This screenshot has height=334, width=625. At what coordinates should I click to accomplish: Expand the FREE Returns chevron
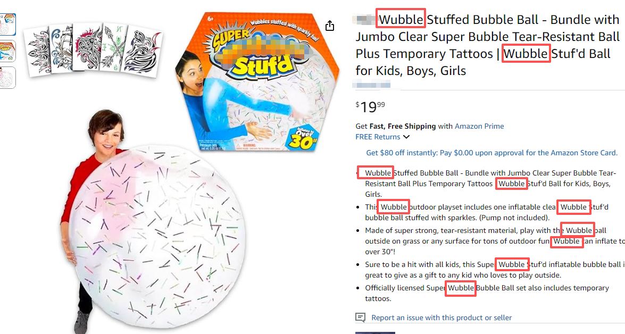(406, 137)
